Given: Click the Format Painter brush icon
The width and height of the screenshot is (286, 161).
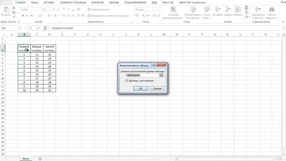Looking at the screenshot, I should (14, 17).
